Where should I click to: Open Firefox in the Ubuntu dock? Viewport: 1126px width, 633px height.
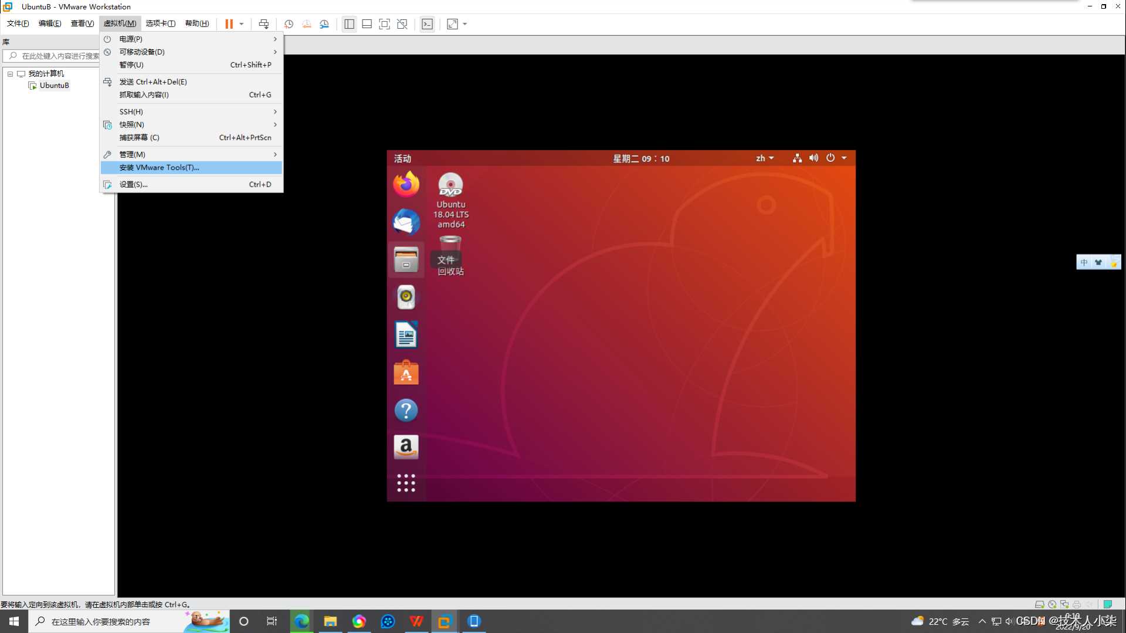(x=406, y=184)
